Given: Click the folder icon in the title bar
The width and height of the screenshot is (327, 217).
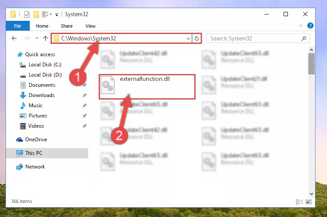Looking at the screenshot, I should tap(13, 14).
